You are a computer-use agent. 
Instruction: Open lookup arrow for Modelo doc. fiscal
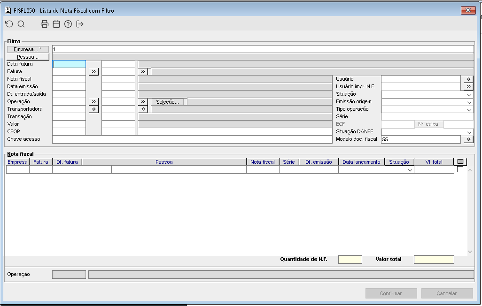[468, 139]
